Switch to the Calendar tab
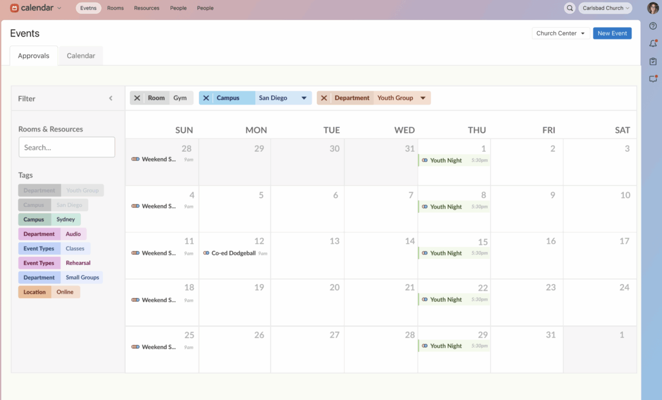The width and height of the screenshot is (662, 400). [81, 56]
